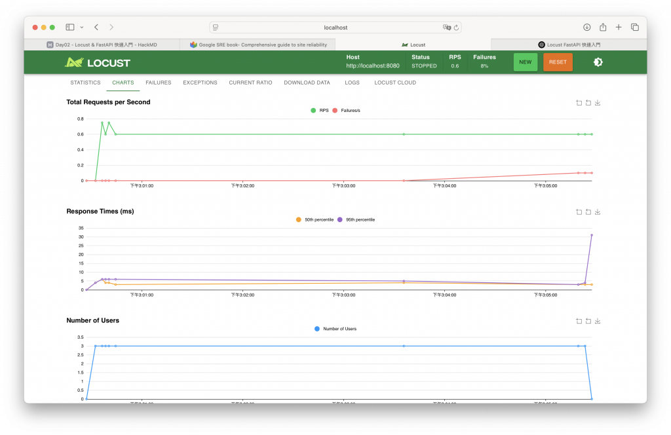Select the Locust browser tab
The image size is (671, 435).
tap(413, 45)
